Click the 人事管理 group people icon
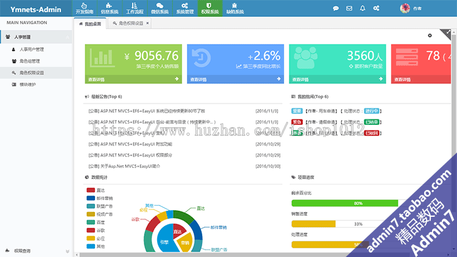This screenshot has height=257, width=457. [8, 37]
